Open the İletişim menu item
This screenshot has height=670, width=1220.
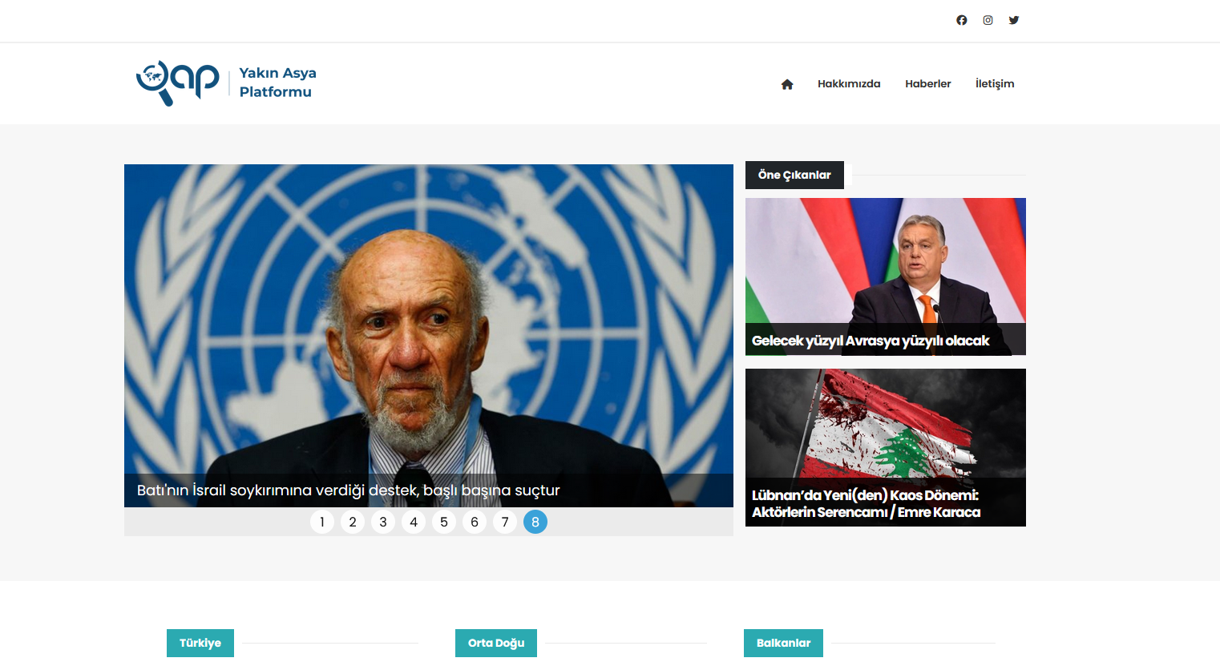(x=995, y=83)
